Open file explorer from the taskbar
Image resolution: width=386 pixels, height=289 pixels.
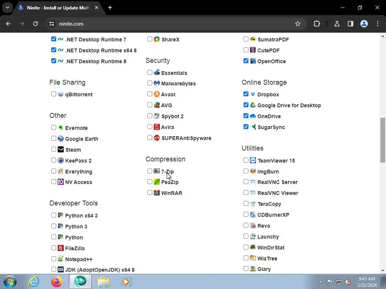[x=104, y=281]
